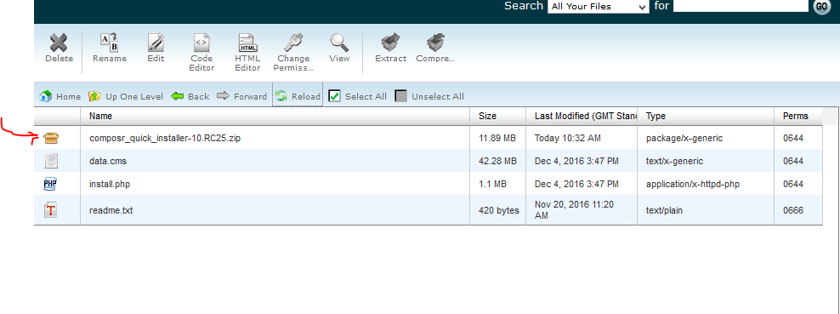Open the search scope dropdown
The height and width of the screenshot is (314, 840).
click(x=599, y=7)
